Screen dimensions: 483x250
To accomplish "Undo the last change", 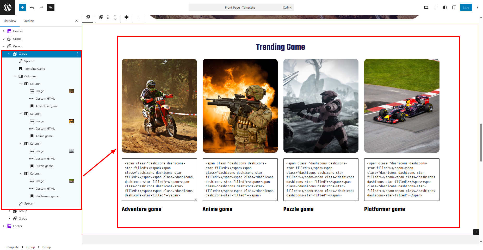I will [x=32, y=8].
